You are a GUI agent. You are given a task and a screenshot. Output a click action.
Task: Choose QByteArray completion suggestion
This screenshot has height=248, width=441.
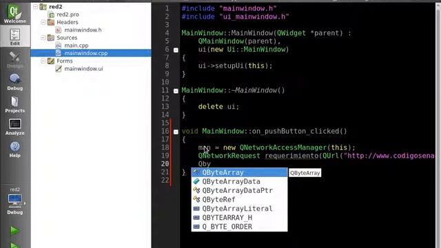[239, 172]
